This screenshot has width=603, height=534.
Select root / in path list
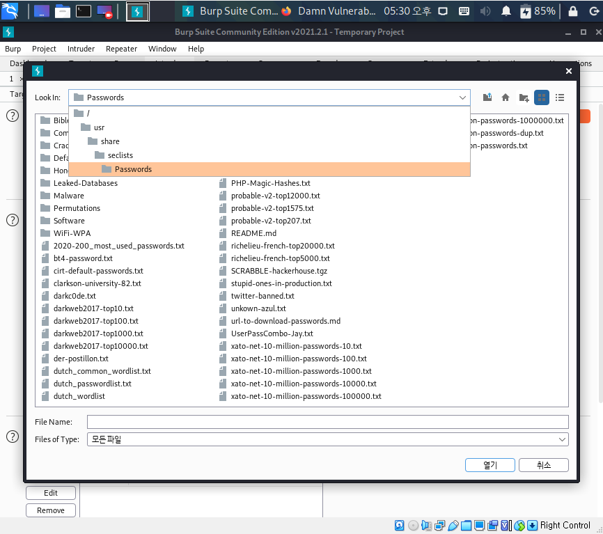269,113
